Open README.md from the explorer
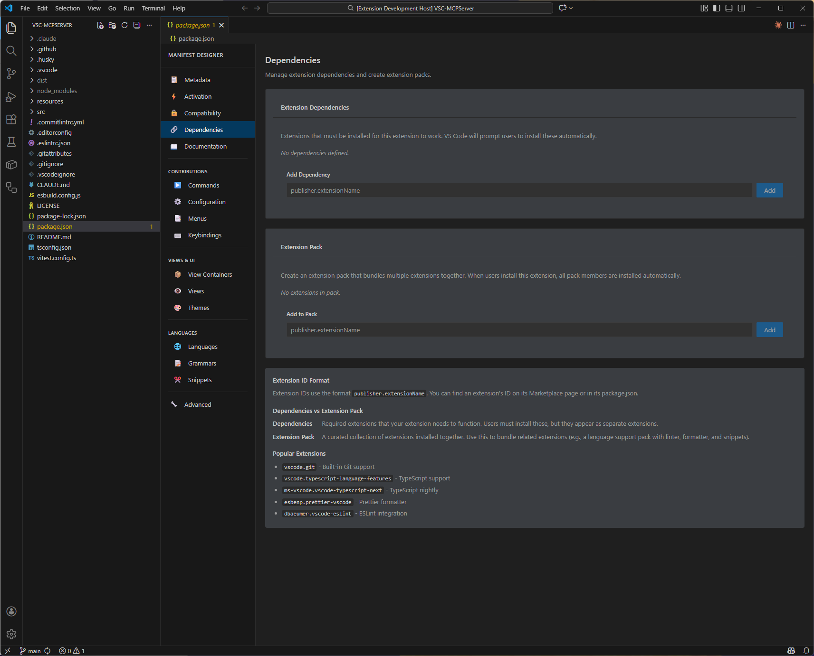The height and width of the screenshot is (656, 814). coord(91,237)
